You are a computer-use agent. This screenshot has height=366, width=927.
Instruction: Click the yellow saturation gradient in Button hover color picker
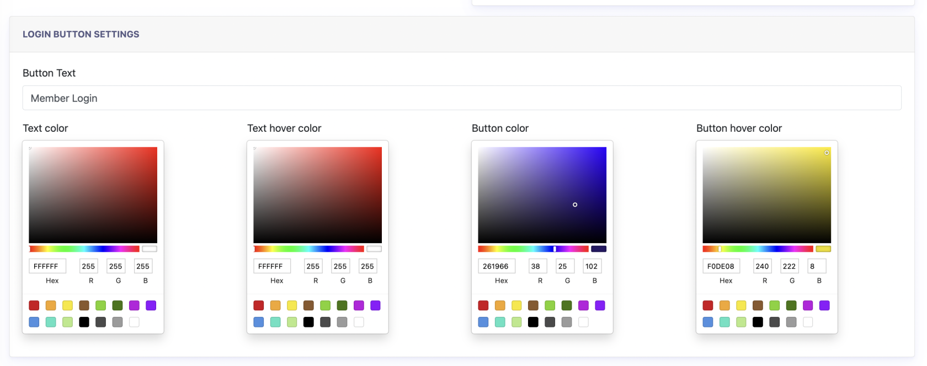[x=767, y=195]
